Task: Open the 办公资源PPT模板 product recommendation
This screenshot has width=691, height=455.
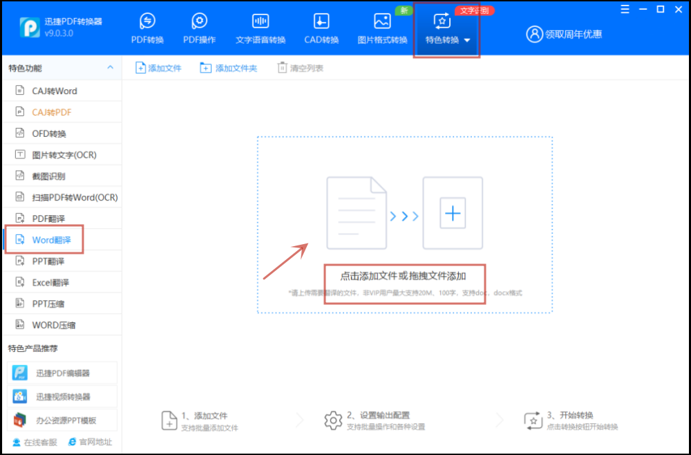Action: pyautogui.click(x=62, y=420)
